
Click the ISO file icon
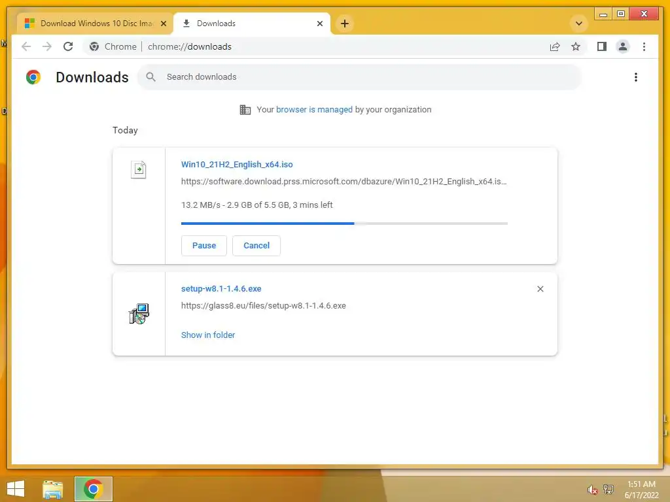(x=139, y=169)
